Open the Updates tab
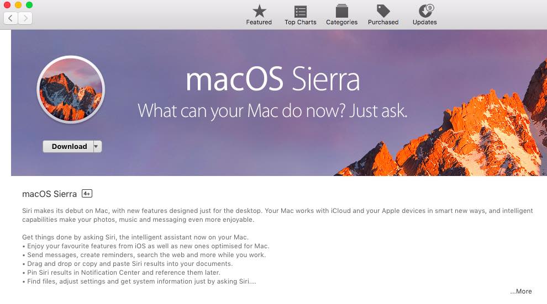 coord(424,15)
